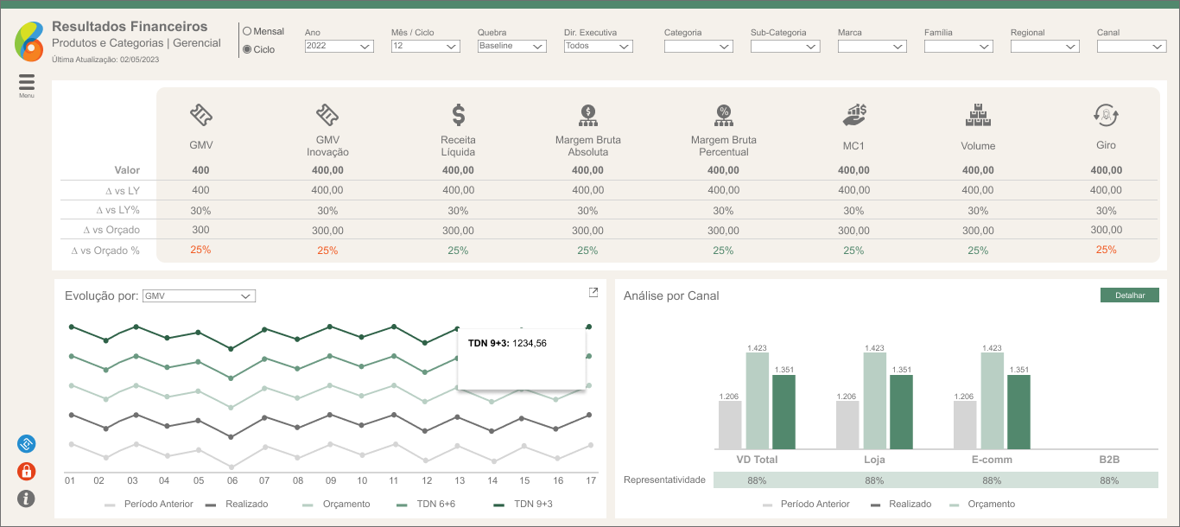
Task: Click the Margem Bruta Percentual icon
Action: (723, 114)
